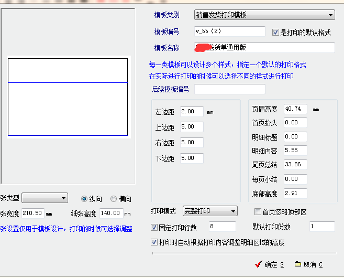
Task: Click the 模板名称 text field
Action: point(264,48)
